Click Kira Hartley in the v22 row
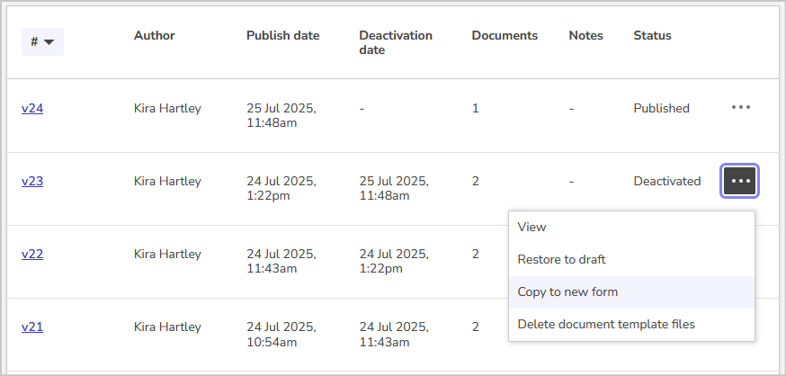This screenshot has height=376, width=786. (167, 255)
